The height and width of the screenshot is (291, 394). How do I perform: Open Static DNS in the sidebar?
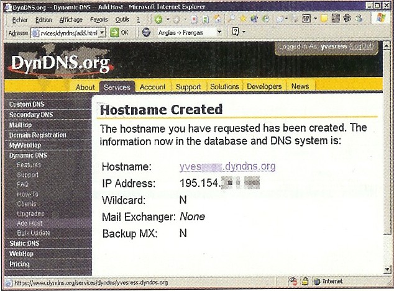click(x=24, y=243)
